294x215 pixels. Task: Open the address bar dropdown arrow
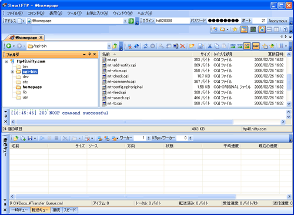[125, 21]
